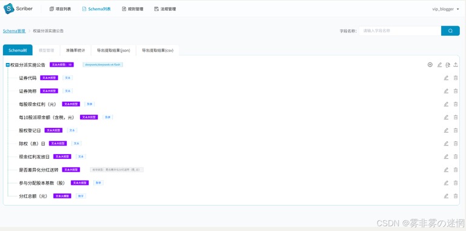
Task: Open 法规管理 in top navigation
Action: [x=165, y=9]
